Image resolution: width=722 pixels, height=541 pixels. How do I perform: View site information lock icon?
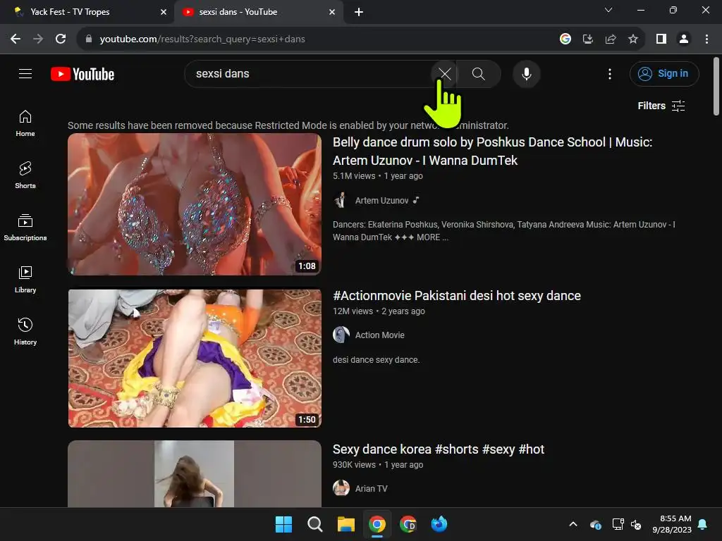89,39
